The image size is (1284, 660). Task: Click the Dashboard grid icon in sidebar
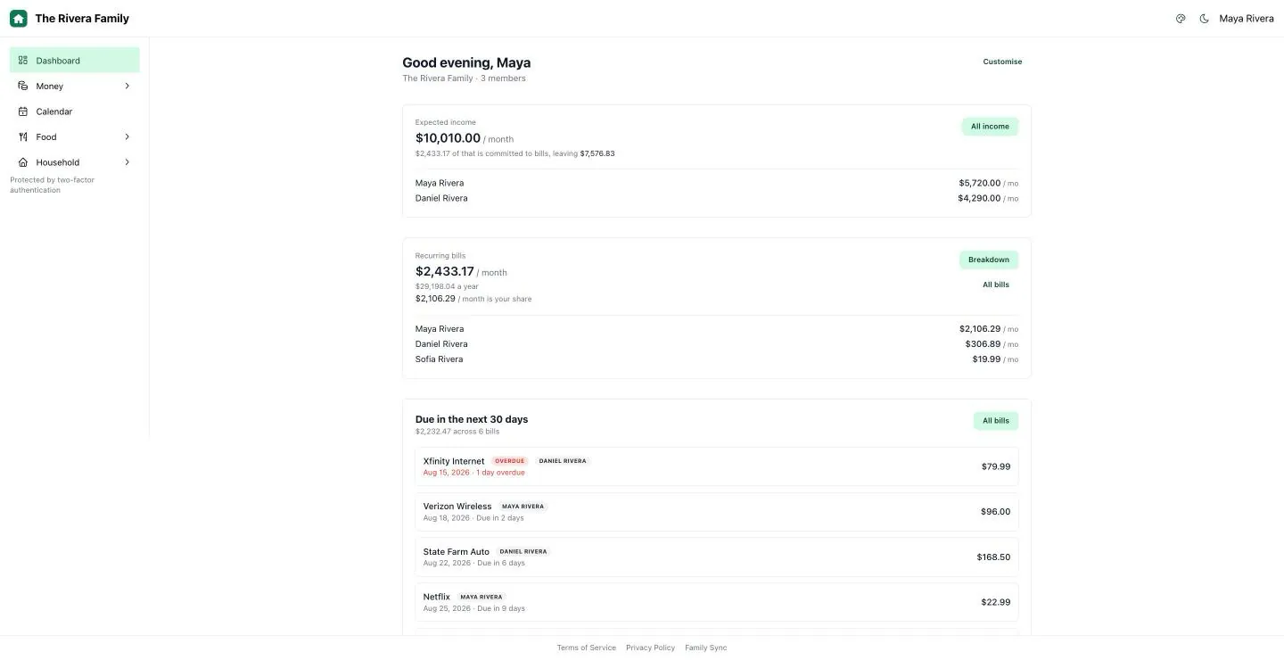point(23,61)
